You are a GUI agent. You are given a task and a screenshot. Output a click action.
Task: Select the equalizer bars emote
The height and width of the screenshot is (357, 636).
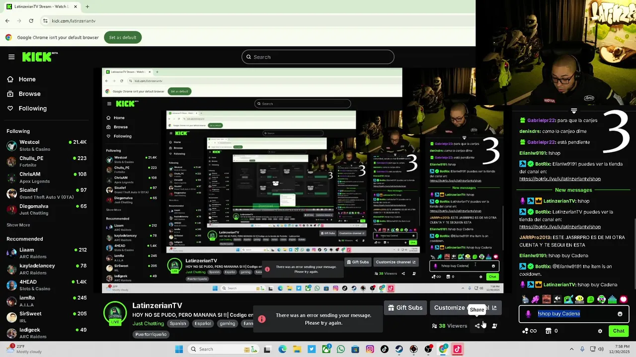point(612,299)
